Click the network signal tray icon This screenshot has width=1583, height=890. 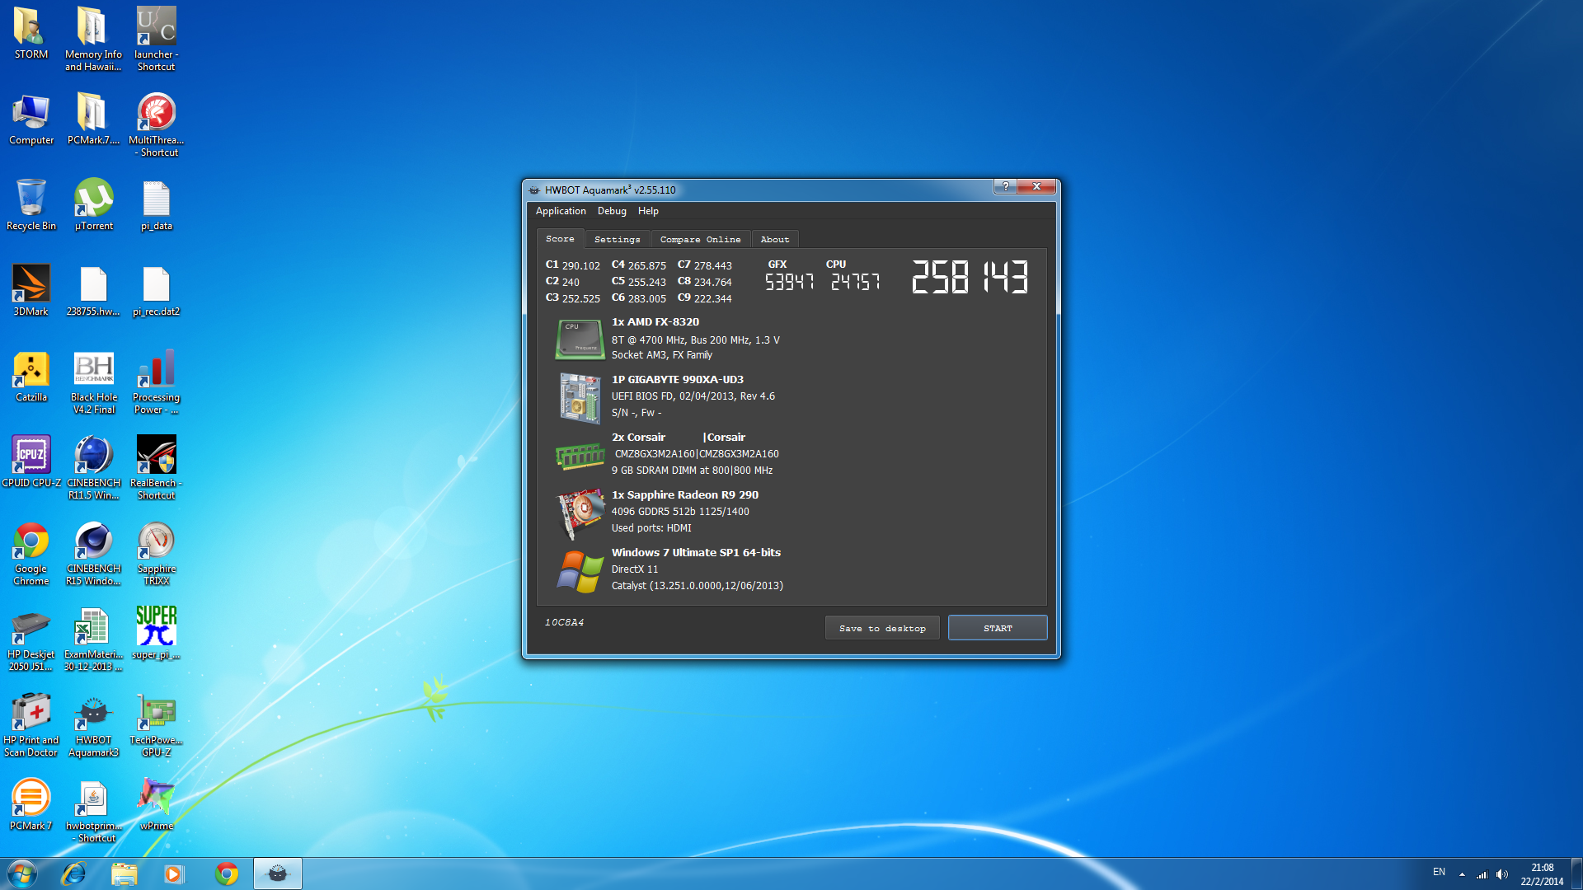(x=1482, y=874)
